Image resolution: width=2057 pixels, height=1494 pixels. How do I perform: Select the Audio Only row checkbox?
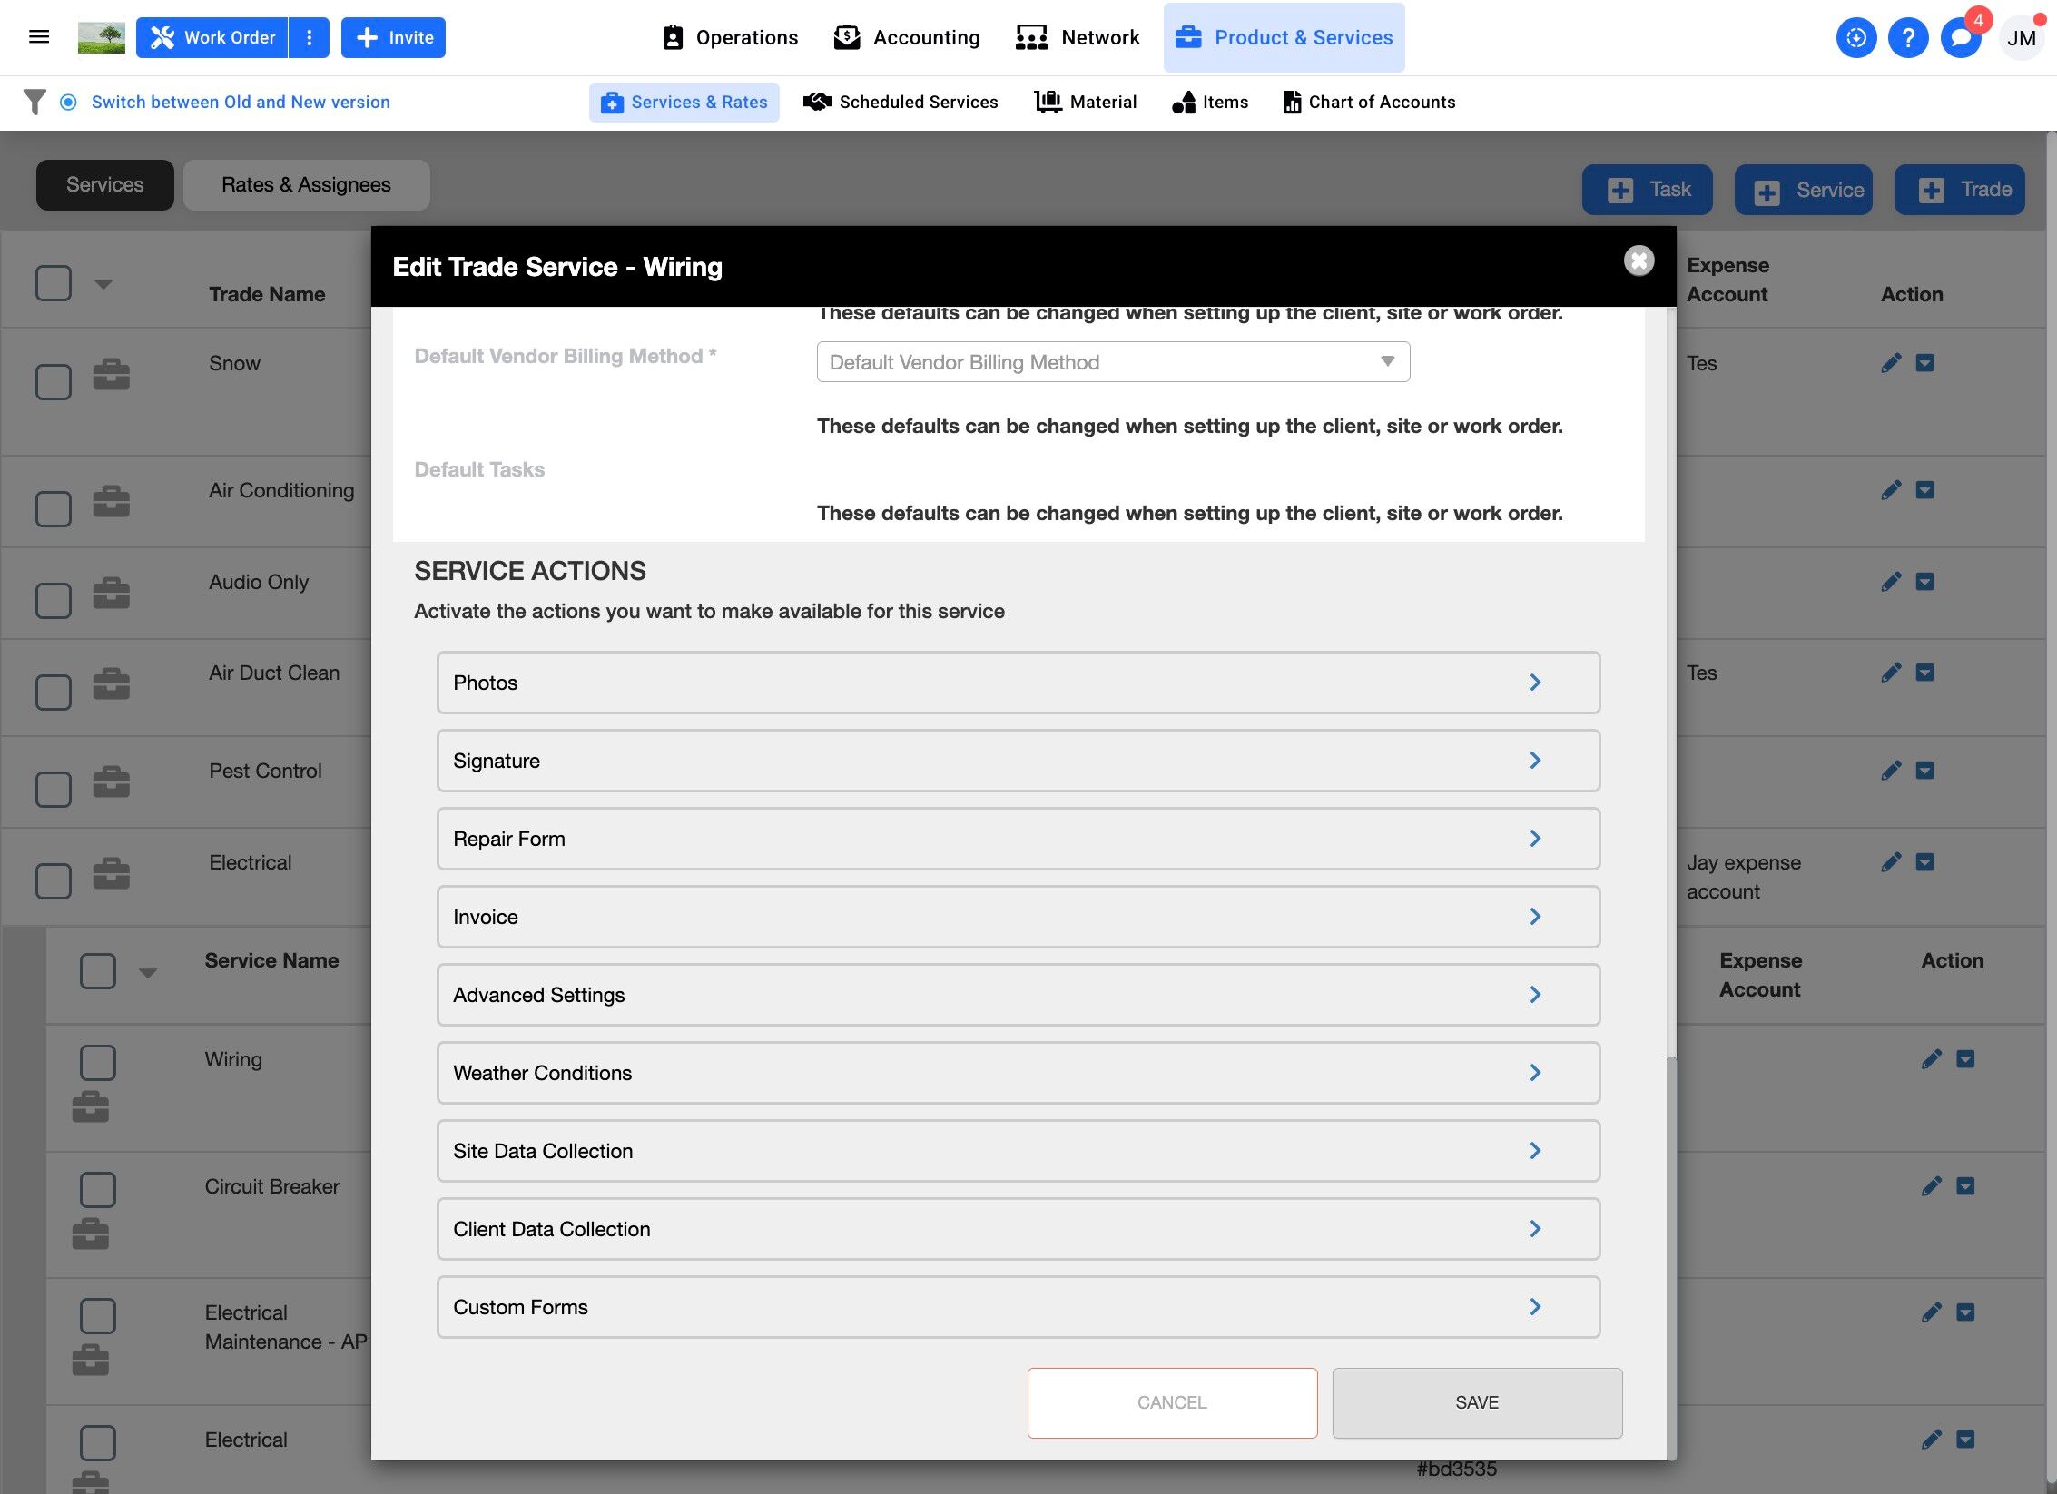[x=54, y=600]
